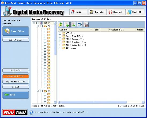This screenshot has height=118, width=147.
Task: Click the MPEG Audio Layer 3 folder icon
Action: (x=64, y=45)
